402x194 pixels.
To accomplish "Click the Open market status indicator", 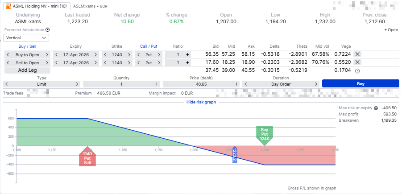I will (391, 30).
